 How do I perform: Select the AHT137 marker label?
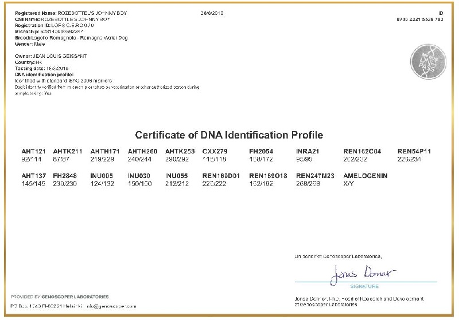click(33, 175)
